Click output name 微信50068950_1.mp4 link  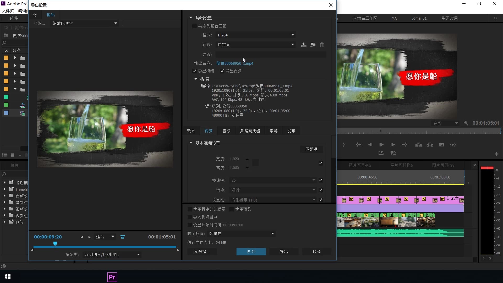click(235, 63)
